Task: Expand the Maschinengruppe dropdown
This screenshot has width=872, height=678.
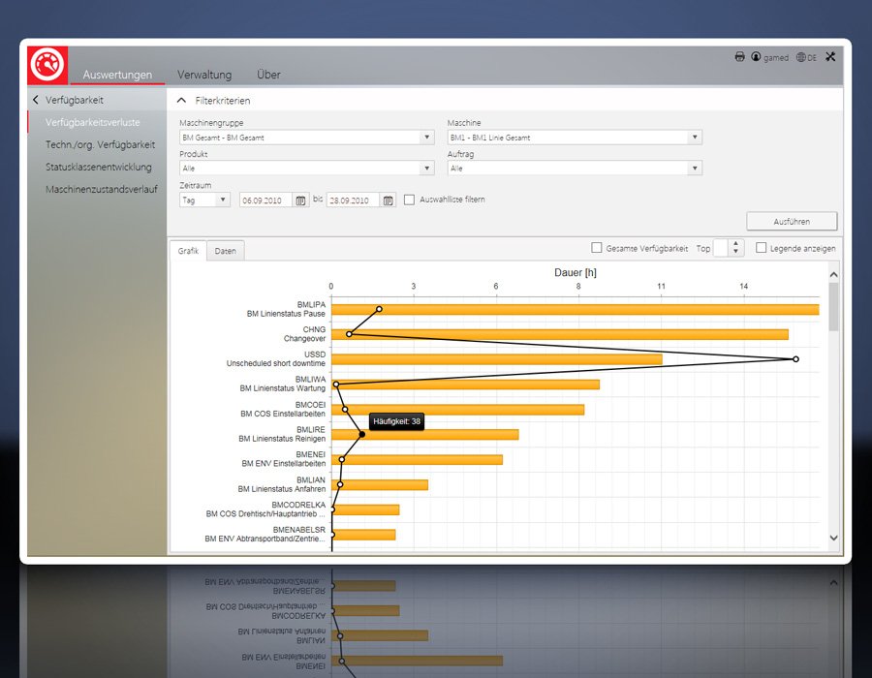Action: 426,138
